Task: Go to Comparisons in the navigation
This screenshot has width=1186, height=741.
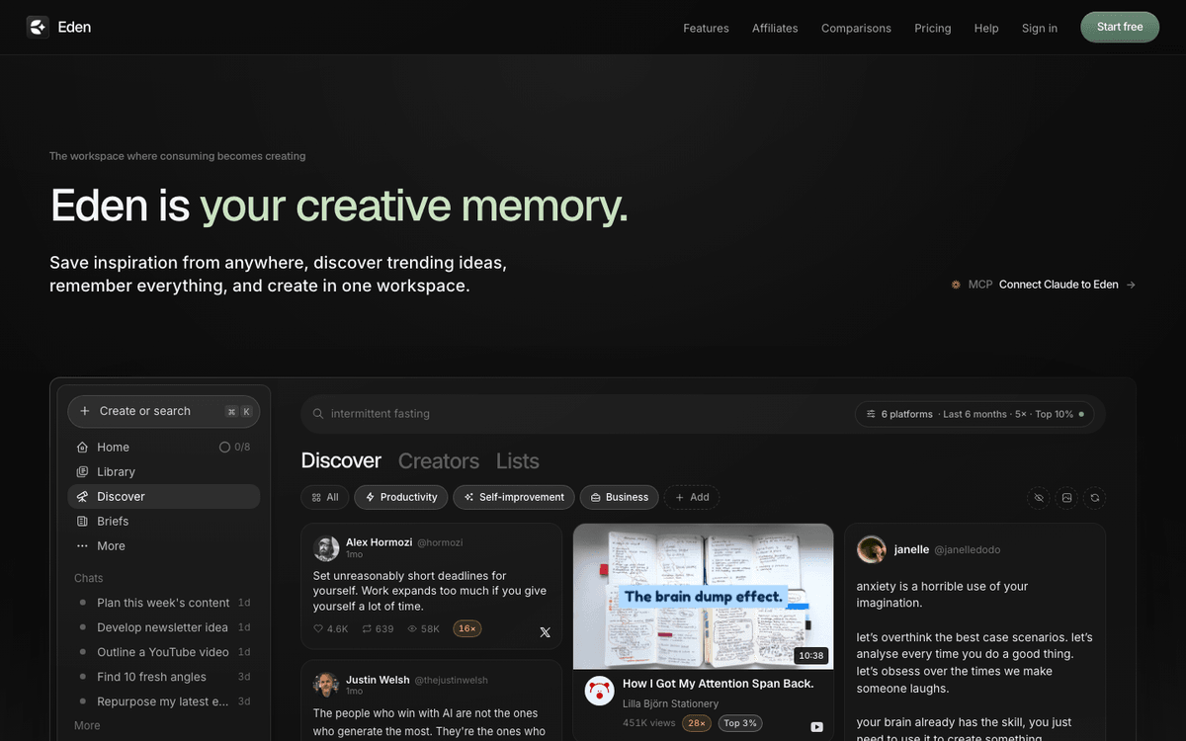Action: click(856, 28)
